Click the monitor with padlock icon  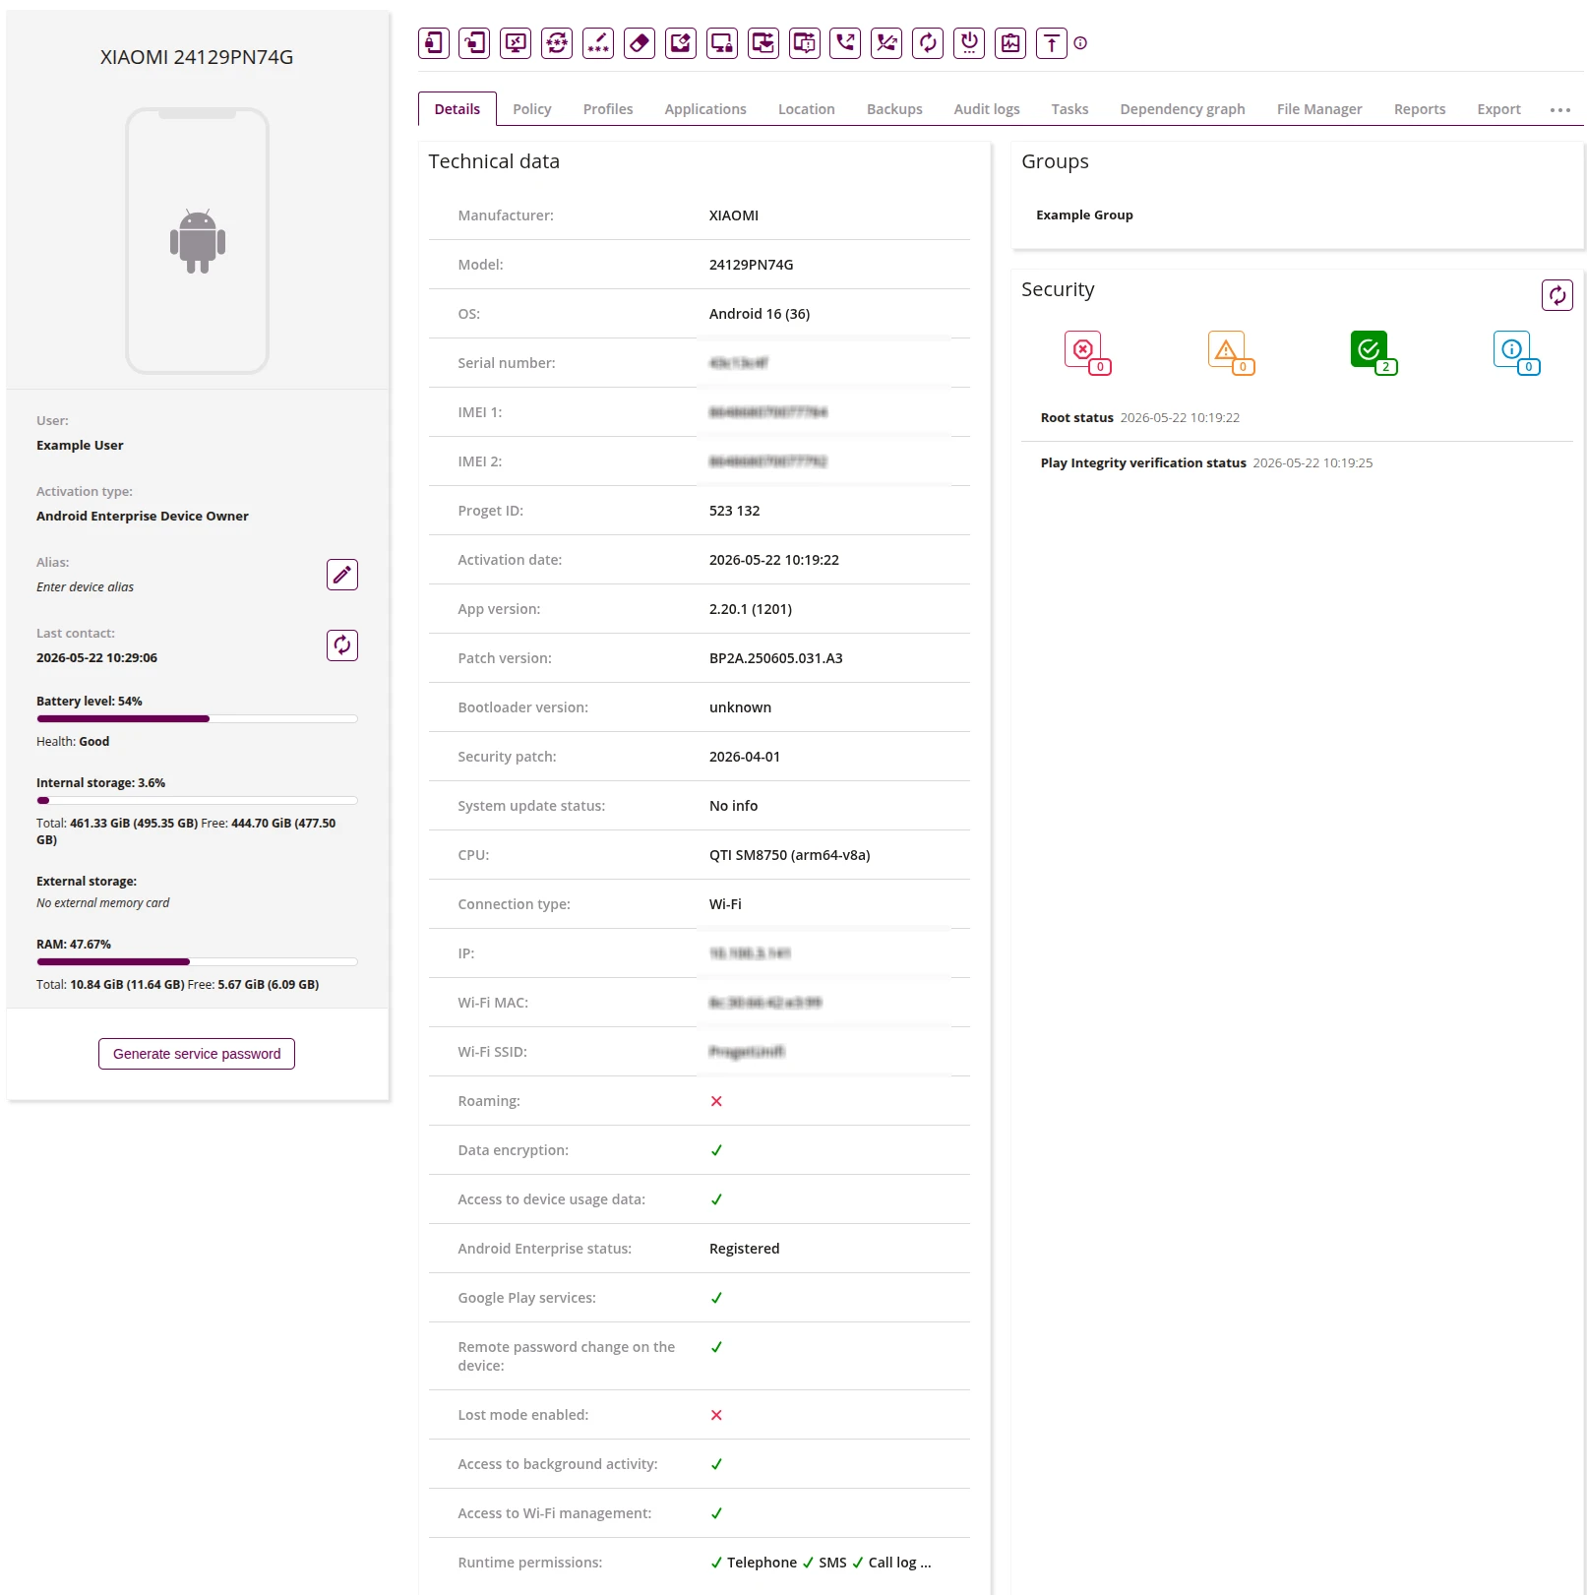[x=722, y=43]
